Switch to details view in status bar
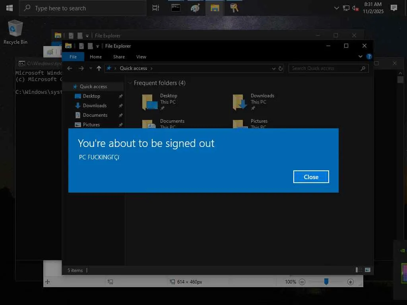Viewport: 407px width, 305px height. point(359,270)
